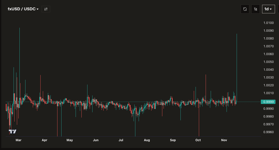Click the 1.0100 price scale label
The image size is (279, 150).
[x=268, y=23]
